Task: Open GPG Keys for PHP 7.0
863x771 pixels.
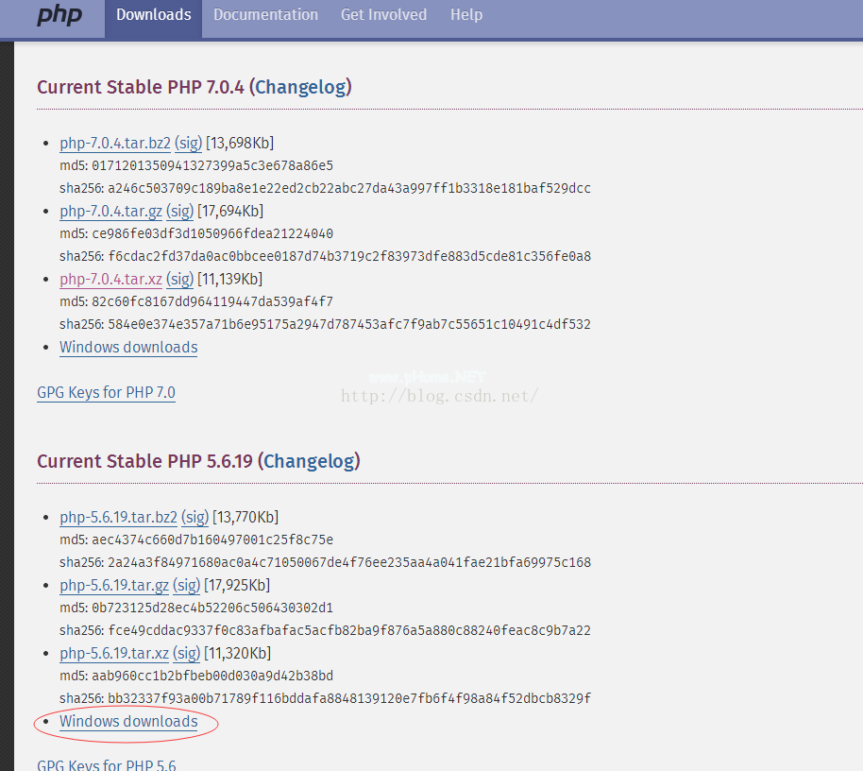Action: pos(106,393)
